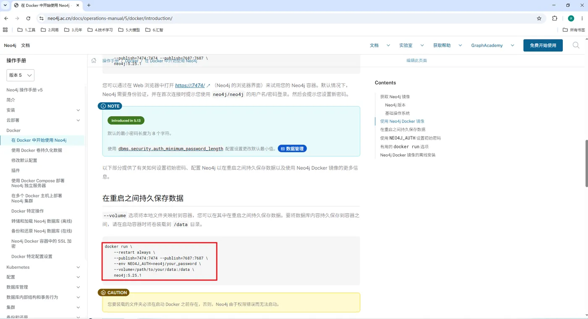Go forward in browser history

coord(17,18)
